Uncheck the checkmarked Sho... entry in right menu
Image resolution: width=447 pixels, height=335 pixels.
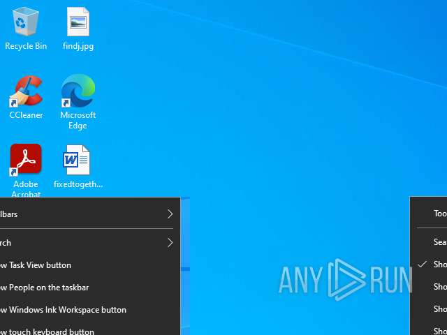coord(429,264)
